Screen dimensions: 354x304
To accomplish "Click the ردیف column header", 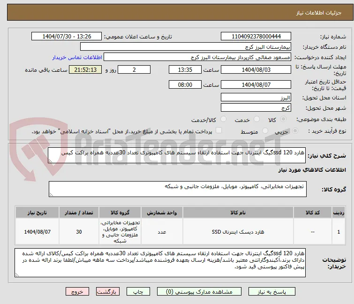I will pos(339,213).
